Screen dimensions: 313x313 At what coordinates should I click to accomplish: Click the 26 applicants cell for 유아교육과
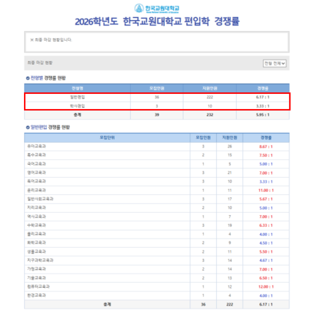point(230,147)
